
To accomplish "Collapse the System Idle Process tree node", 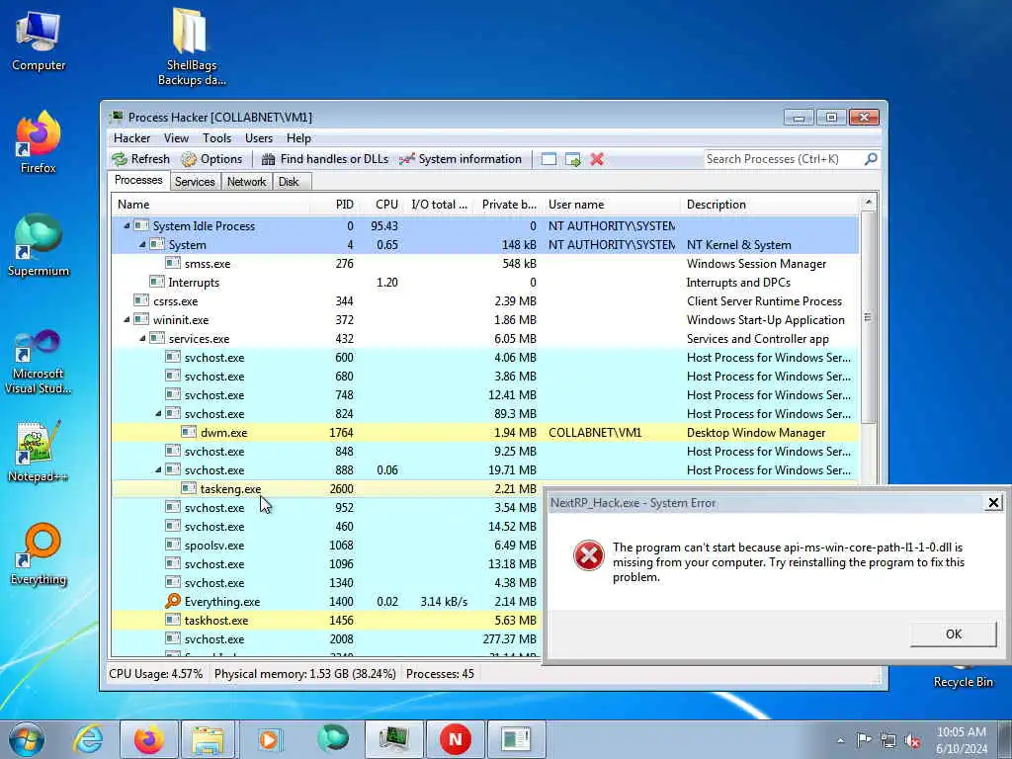I will pyautogui.click(x=126, y=226).
